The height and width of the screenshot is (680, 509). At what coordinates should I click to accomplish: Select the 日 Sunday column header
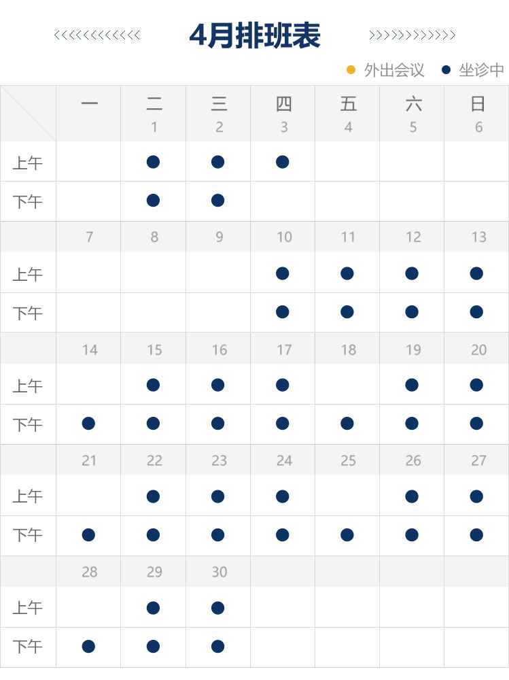[478, 104]
